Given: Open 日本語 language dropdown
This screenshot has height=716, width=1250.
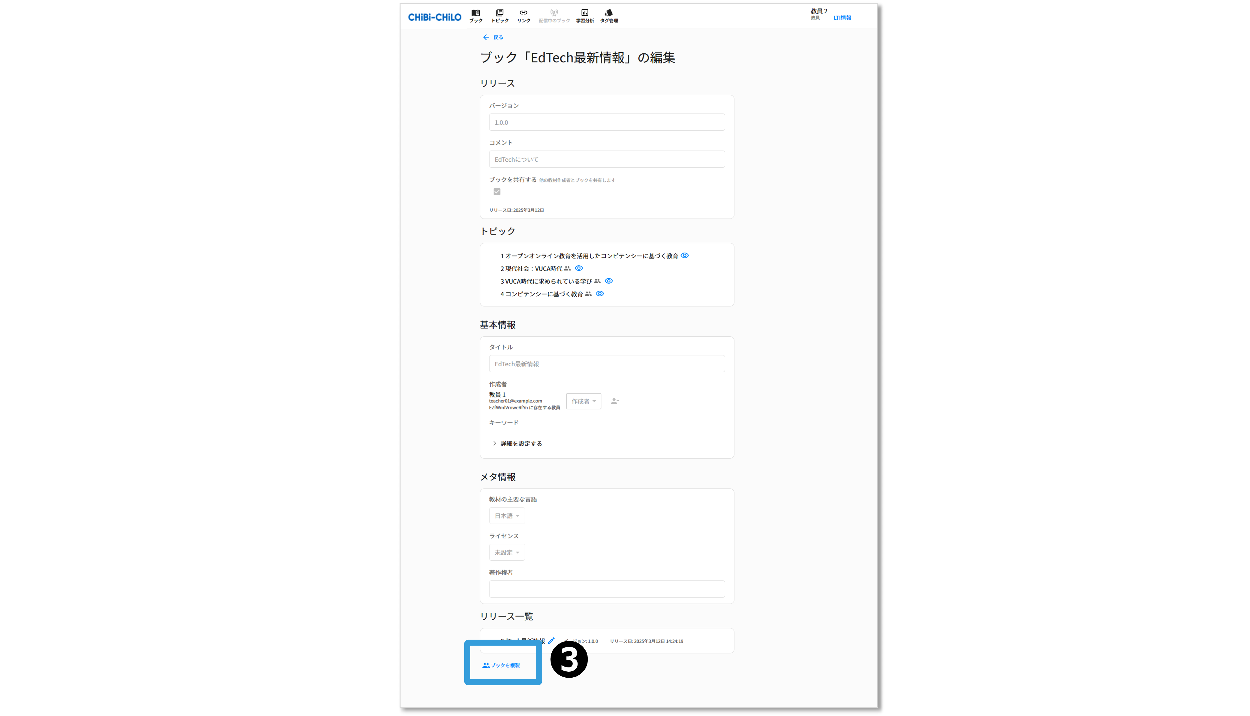Looking at the screenshot, I should pos(507,516).
